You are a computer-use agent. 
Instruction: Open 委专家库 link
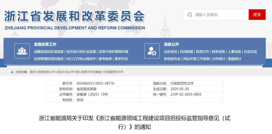[105, 59]
